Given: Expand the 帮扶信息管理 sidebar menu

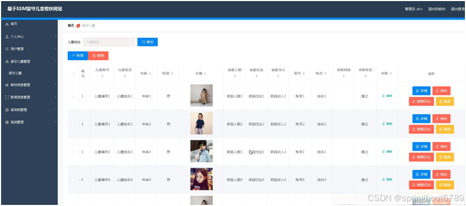Looking at the screenshot, I should coord(29,85).
